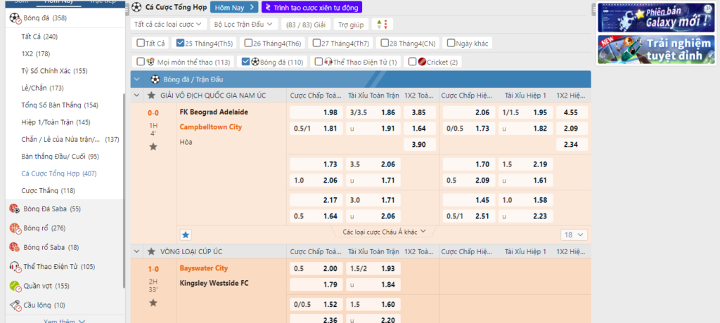The image size is (720, 323).
Task: Click the Campbelltown City team name
Action: click(x=212, y=126)
